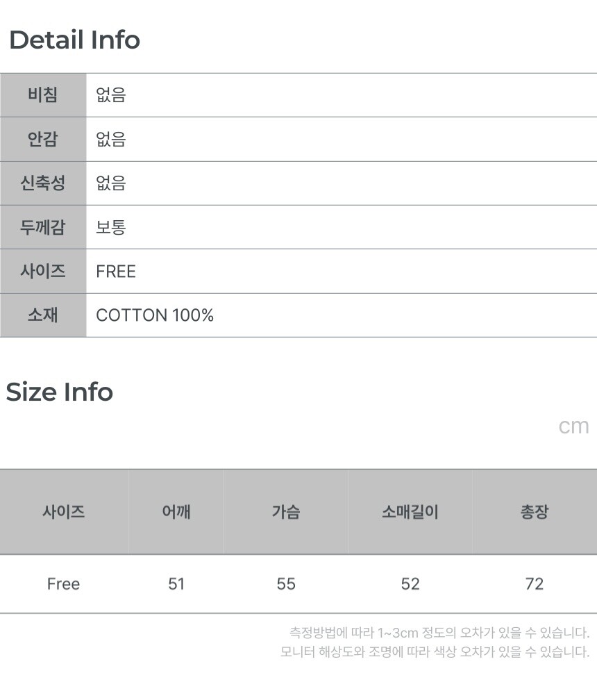Select the 소재 label cell

(43, 315)
